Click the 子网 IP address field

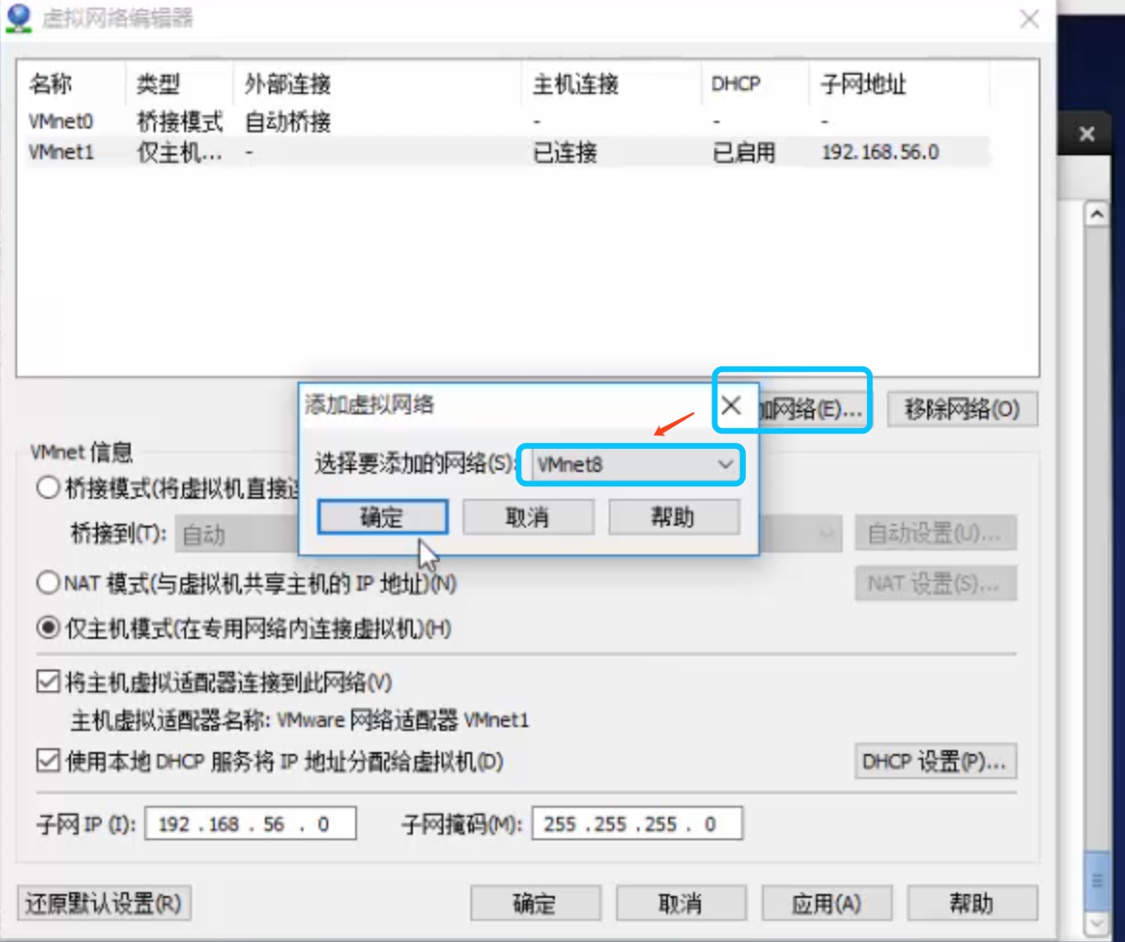coord(251,824)
